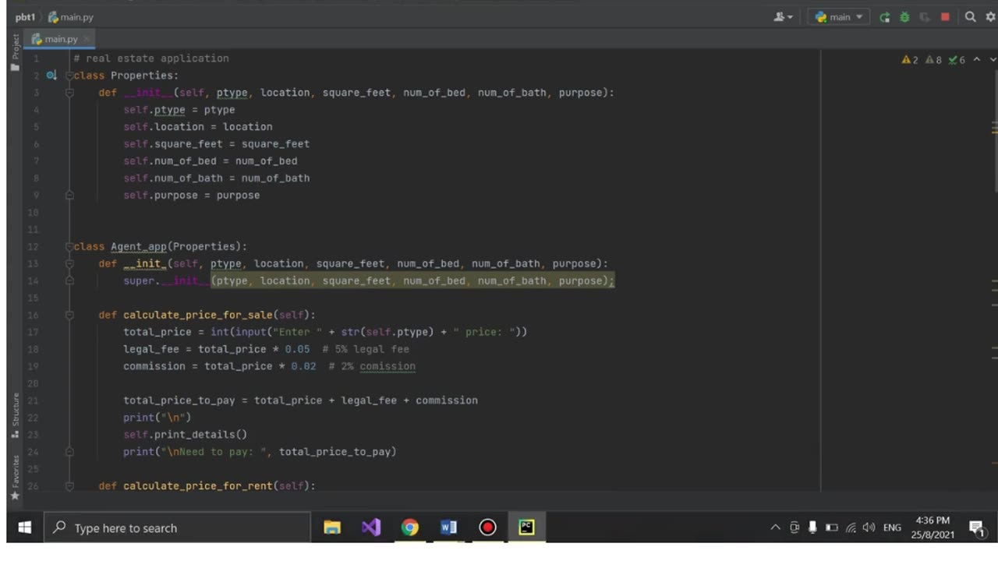
Task: Click 'super' keyword on line 14
Action: click(x=139, y=280)
